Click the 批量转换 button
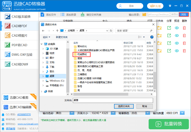Image resolution: width=191 pixels, height=132 pixels. tap(169, 124)
